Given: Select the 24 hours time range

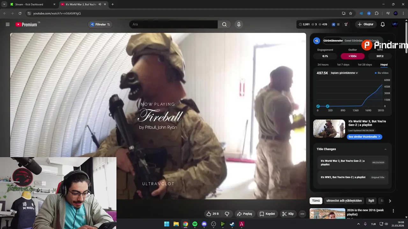Looking at the screenshot, I should click(x=323, y=65).
